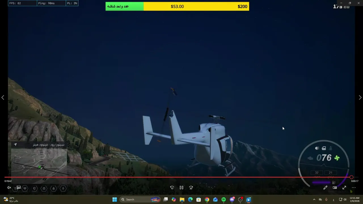Click the $200 goal amount
Image resolution: width=363 pixels, height=204 pixels.
click(242, 7)
